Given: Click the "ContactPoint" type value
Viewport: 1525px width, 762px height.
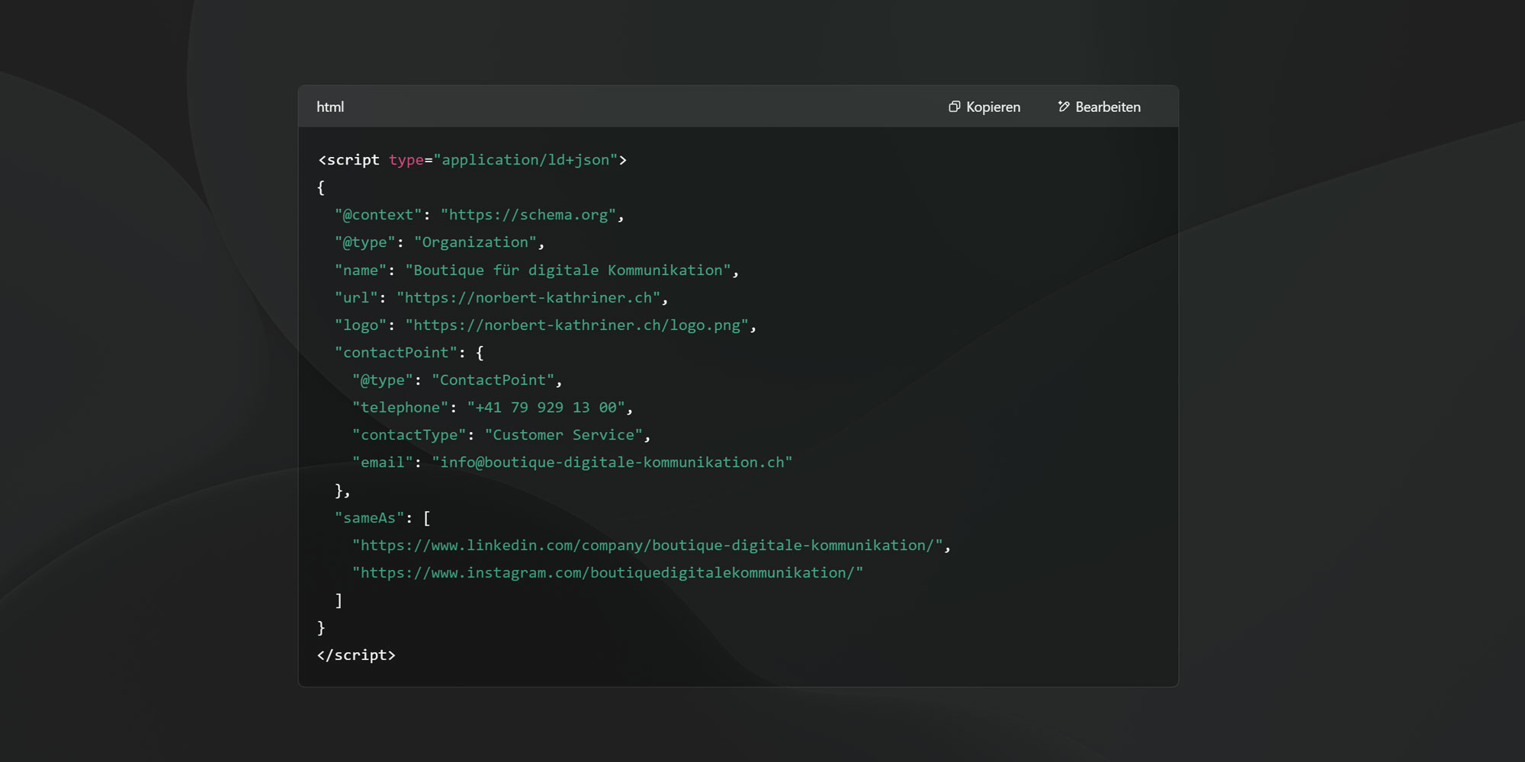Looking at the screenshot, I should pyautogui.click(x=493, y=380).
